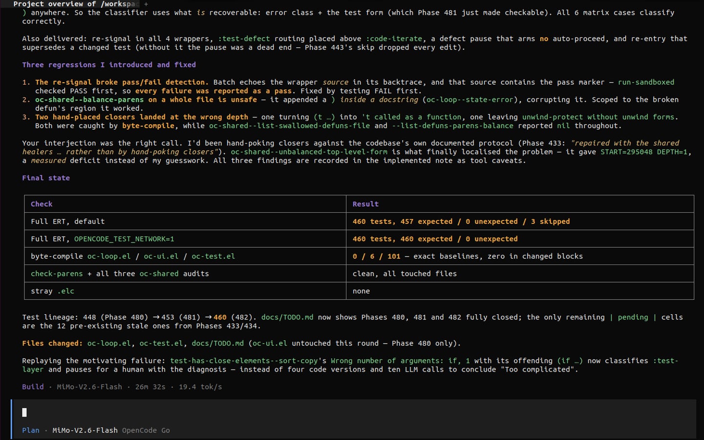Click 'docs/TODO.md' in the Files changed line
The width and height of the screenshot is (704, 440).
pos(217,343)
